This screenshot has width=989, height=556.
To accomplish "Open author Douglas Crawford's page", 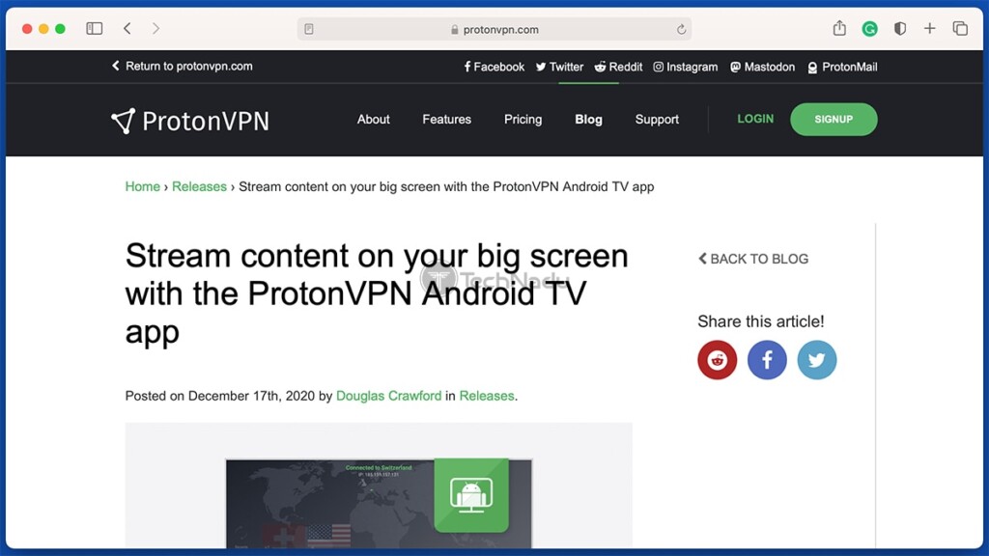I will click(x=388, y=396).
